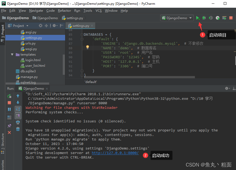This screenshot has height=170, width=236.
Task: Clear all console output with trash icon
Action: (18, 129)
